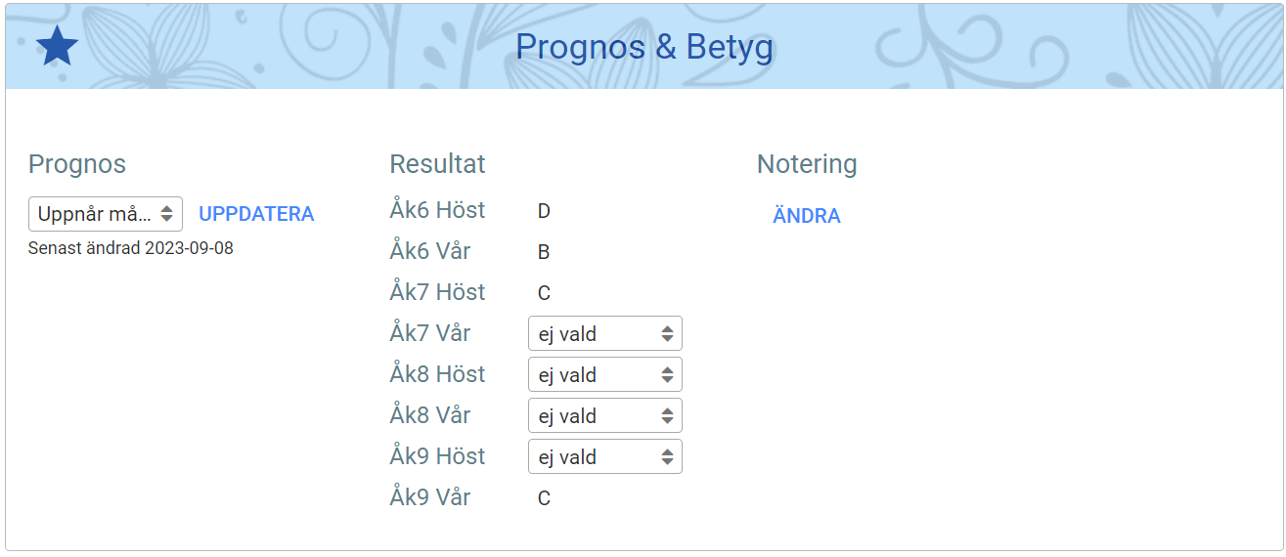Click the blue star icon
This screenshot has width=1286, height=557.
tap(57, 47)
